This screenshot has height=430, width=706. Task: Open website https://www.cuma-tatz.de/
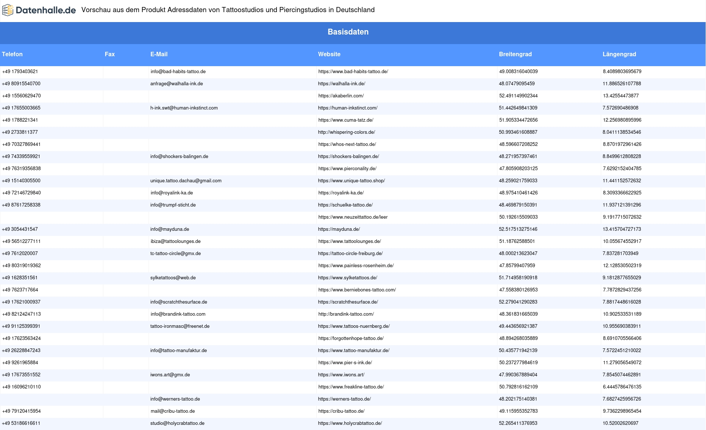(x=346, y=120)
